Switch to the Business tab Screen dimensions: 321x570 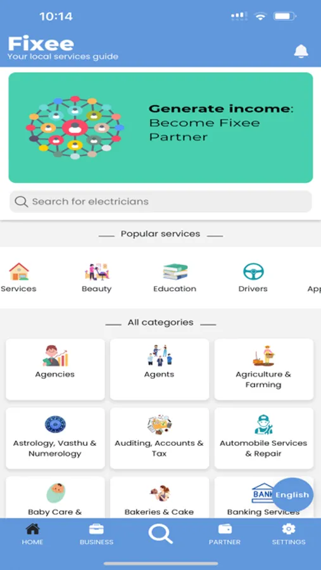click(96, 534)
